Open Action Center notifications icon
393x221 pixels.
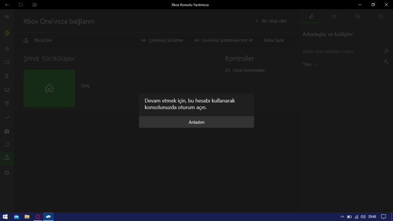(x=383, y=217)
